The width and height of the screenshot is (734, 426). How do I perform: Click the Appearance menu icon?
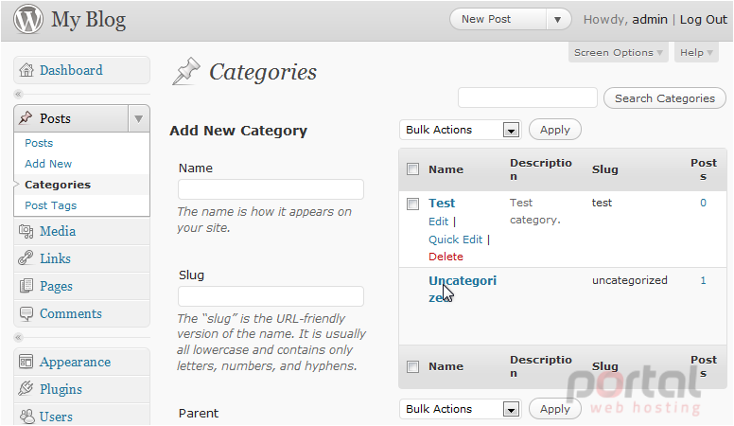pyautogui.click(x=26, y=362)
